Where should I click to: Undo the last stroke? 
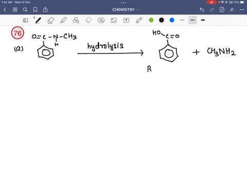click(x=202, y=10)
